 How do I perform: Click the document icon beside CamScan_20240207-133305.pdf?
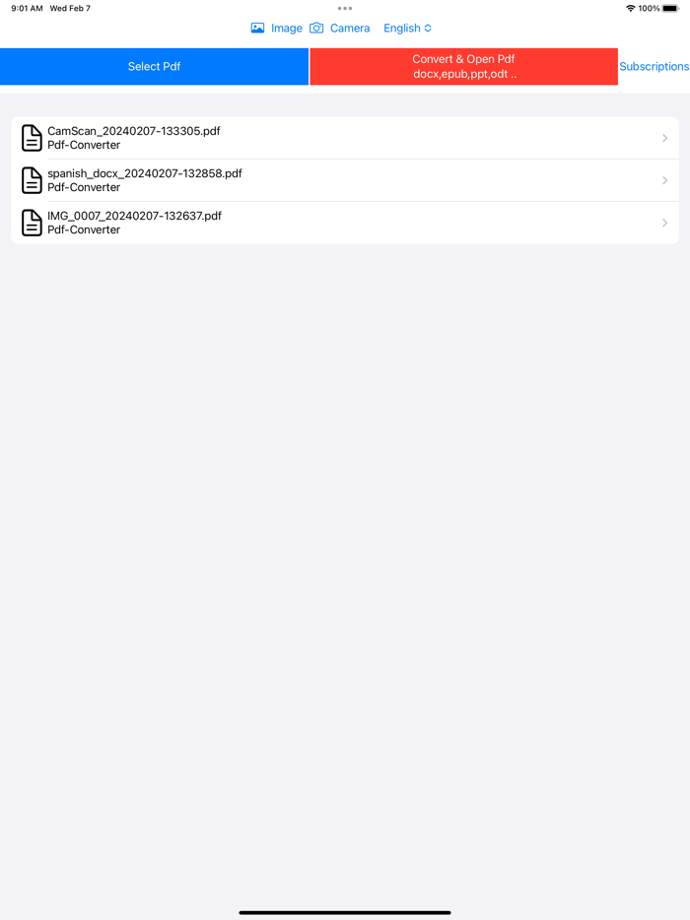31,138
